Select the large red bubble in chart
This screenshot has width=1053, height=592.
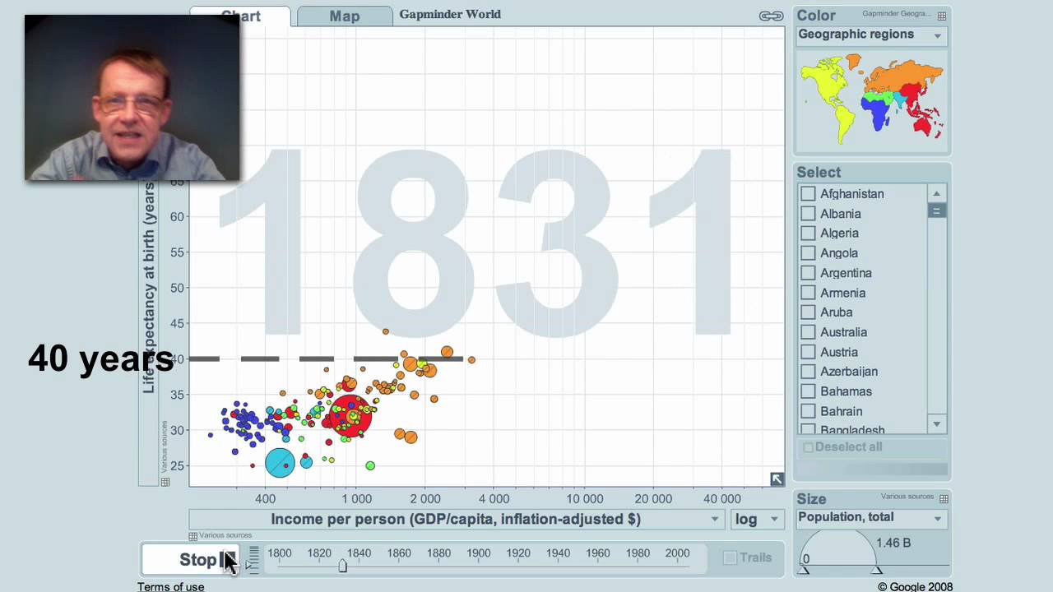(x=350, y=415)
